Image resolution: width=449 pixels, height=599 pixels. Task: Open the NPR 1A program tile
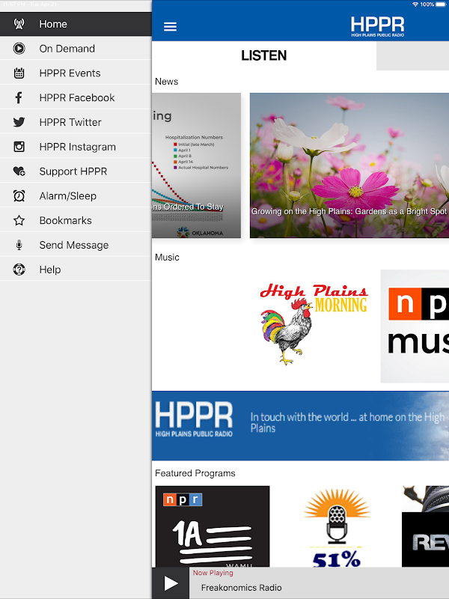(213, 526)
